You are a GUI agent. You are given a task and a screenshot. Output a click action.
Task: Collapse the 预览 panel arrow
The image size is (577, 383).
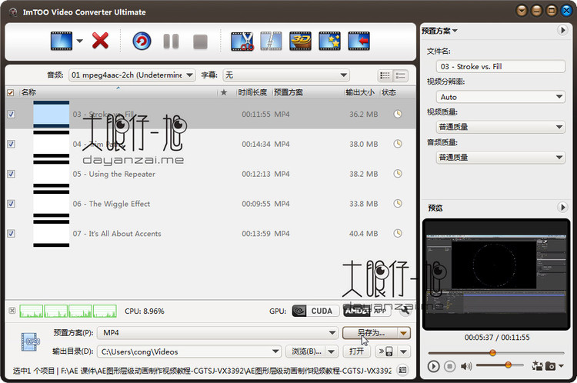pyautogui.click(x=562, y=208)
